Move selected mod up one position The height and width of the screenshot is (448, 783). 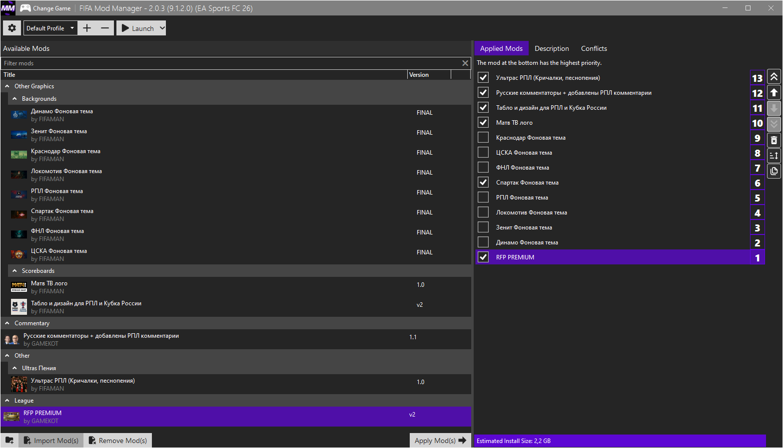point(774,93)
